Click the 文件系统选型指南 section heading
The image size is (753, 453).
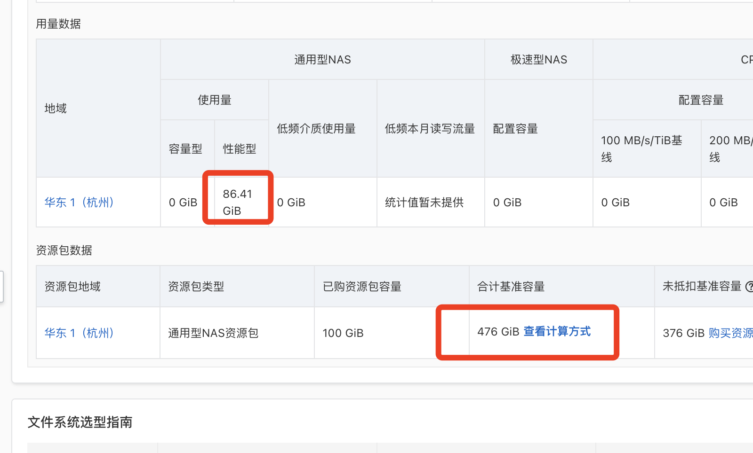click(80, 422)
